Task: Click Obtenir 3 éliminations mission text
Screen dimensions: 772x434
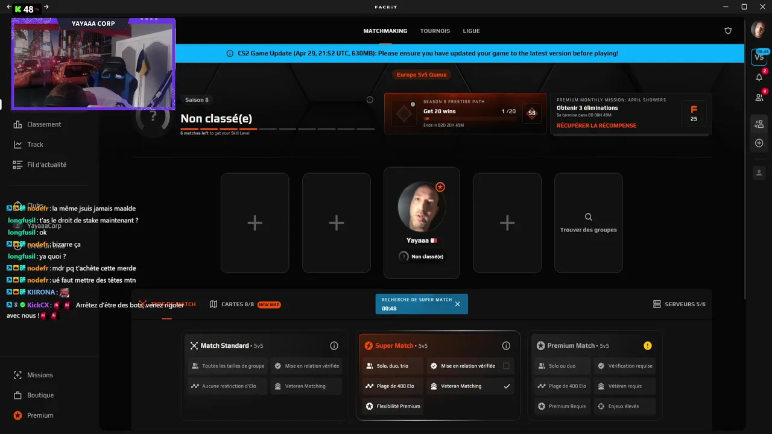Action: 587,108
